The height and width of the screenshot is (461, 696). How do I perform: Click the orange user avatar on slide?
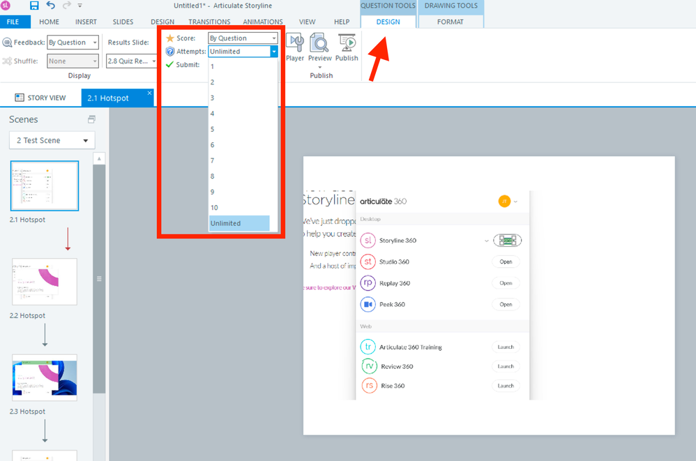click(504, 202)
